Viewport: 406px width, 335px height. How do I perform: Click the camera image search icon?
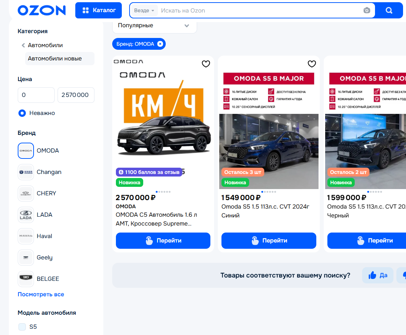(367, 10)
